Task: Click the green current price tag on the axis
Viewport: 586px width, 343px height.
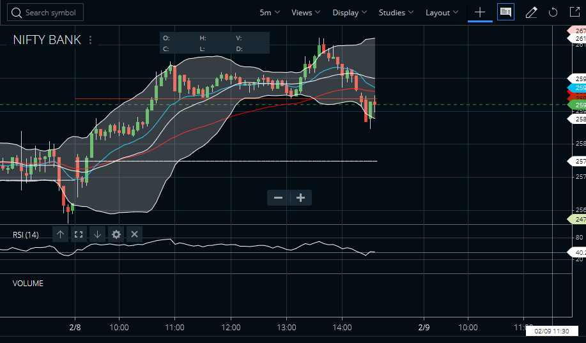Action: 576,105
